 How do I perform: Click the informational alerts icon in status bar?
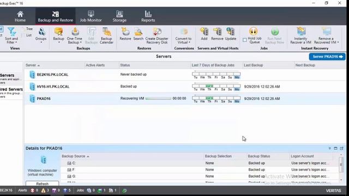point(65,191)
